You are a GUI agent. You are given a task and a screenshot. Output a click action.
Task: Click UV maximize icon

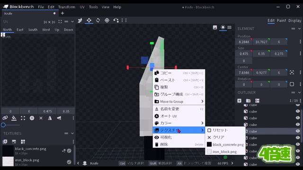coord(23,118)
